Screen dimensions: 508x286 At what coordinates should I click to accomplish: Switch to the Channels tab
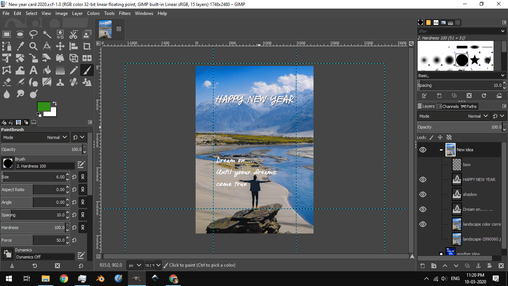point(448,106)
